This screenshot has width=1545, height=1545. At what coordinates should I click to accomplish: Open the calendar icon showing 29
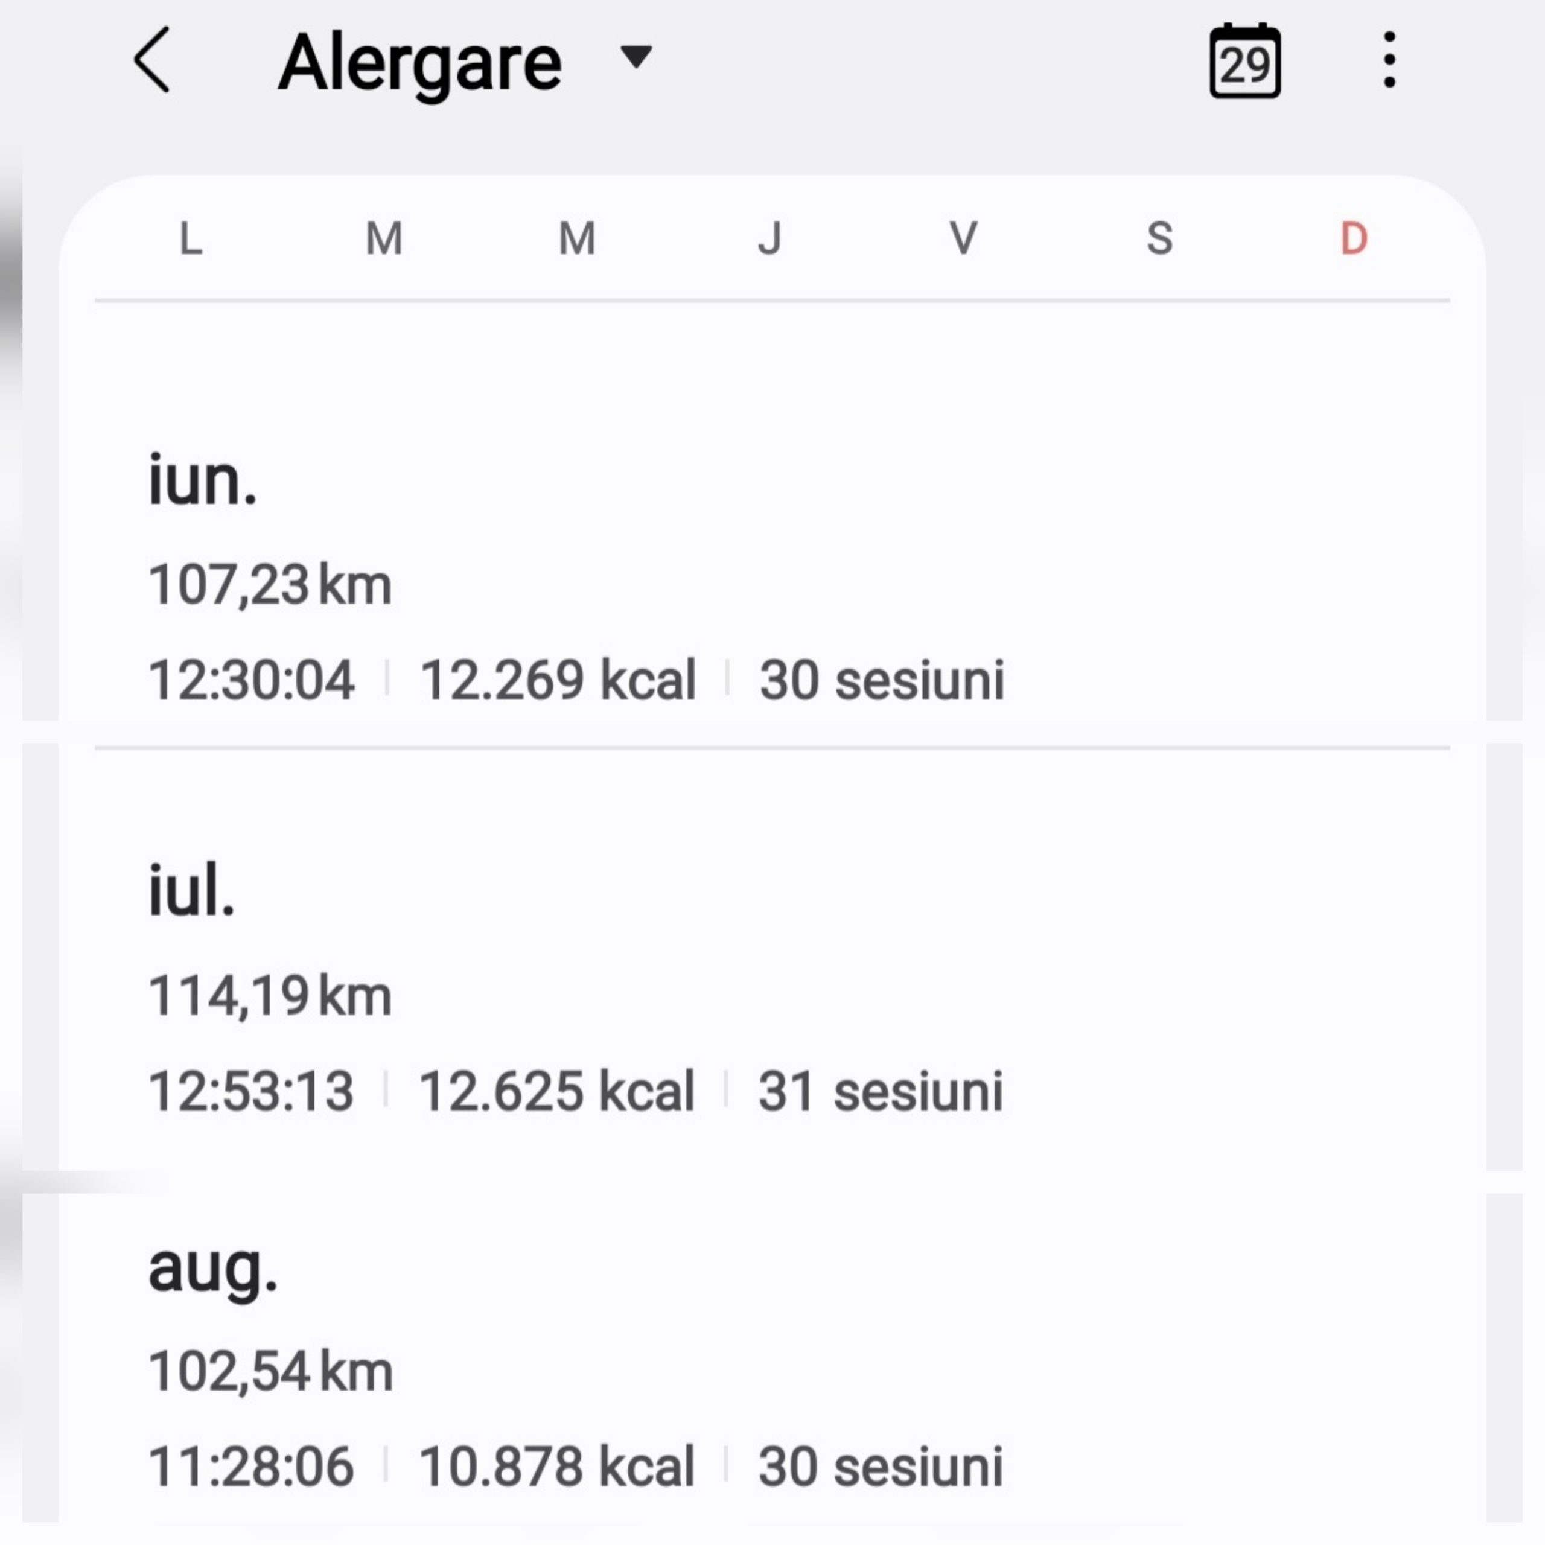click(x=1244, y=61)
